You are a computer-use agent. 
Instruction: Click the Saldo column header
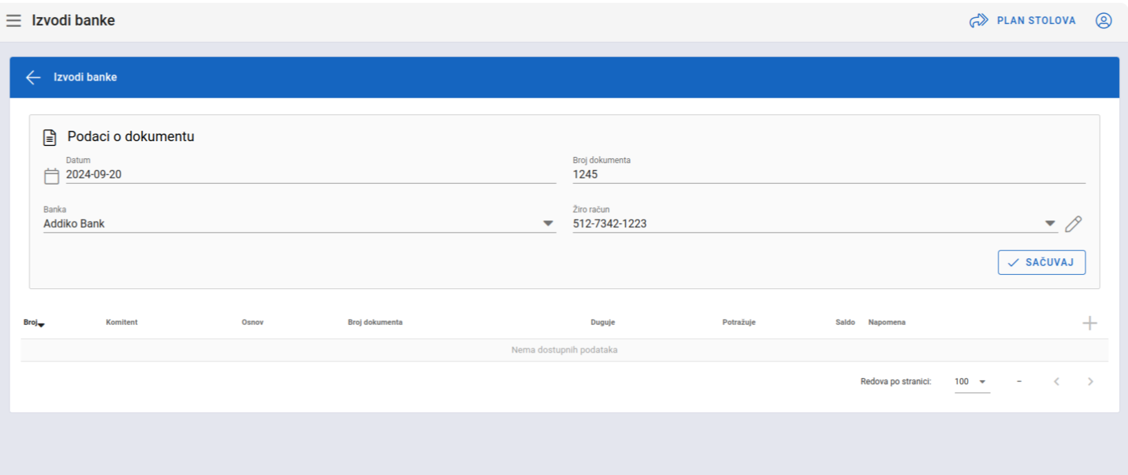pos(845,322)
